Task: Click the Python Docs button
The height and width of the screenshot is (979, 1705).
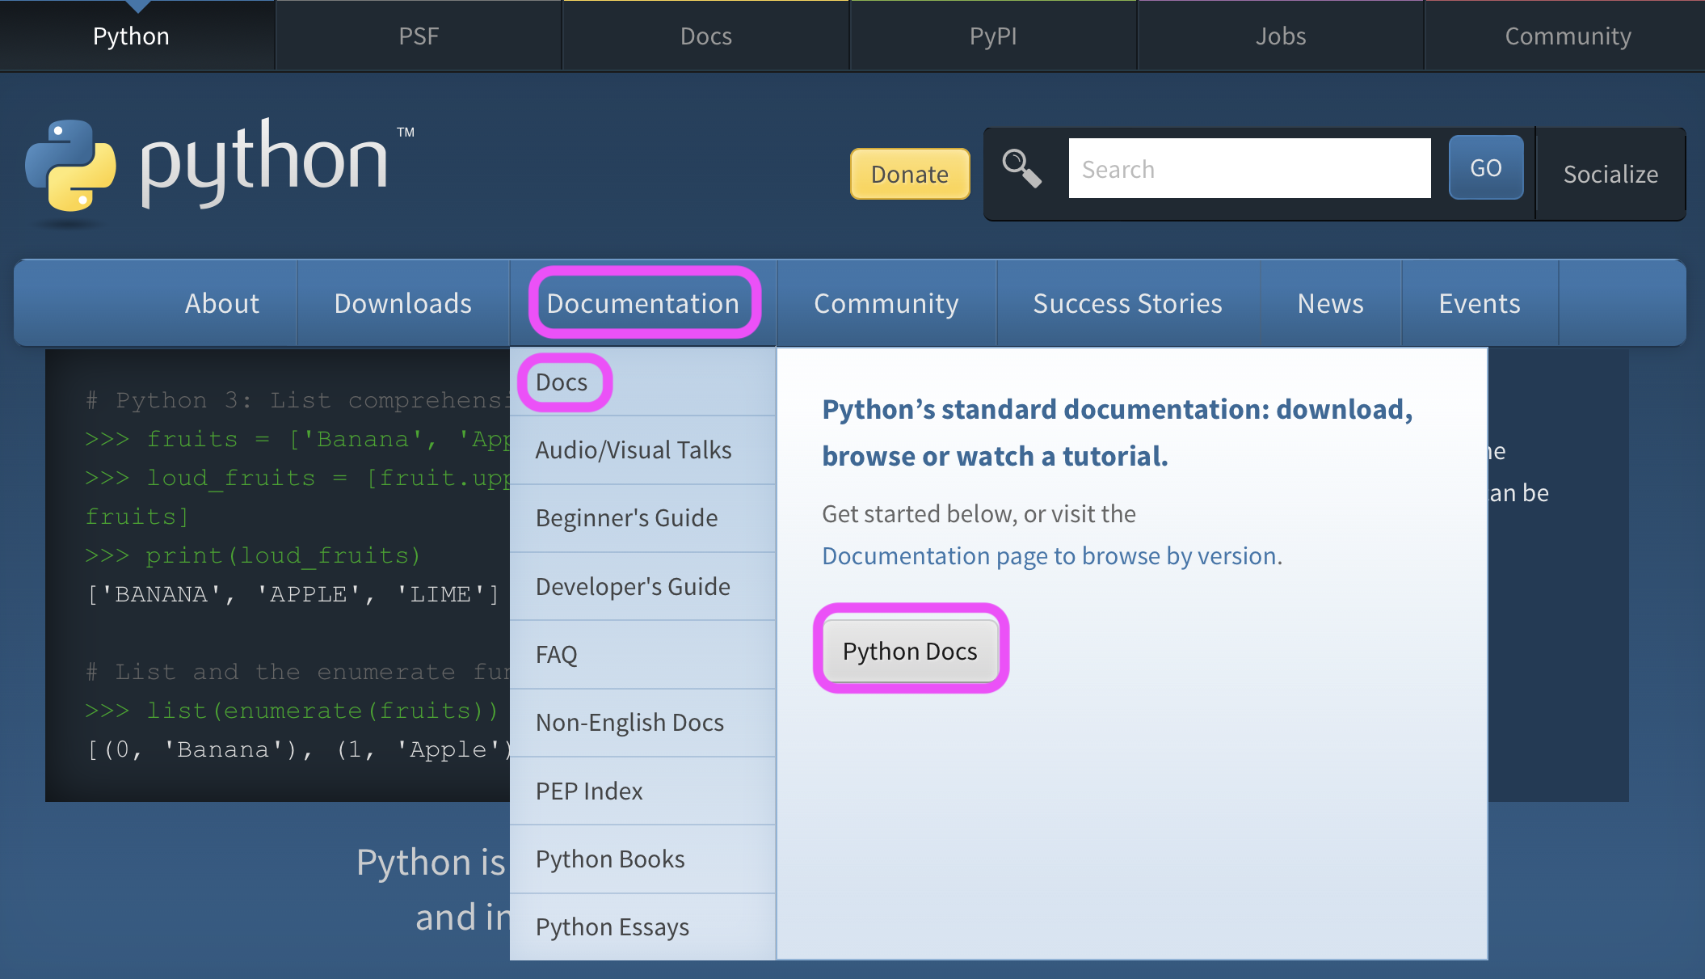Action: click(911, 651)
